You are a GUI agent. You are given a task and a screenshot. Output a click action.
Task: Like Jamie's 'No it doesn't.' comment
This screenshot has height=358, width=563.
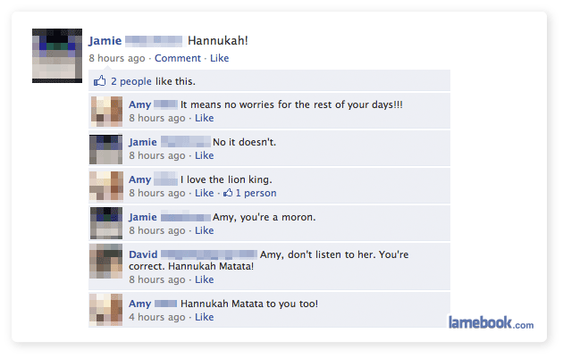pyautogui.click(x=205, y=155)
